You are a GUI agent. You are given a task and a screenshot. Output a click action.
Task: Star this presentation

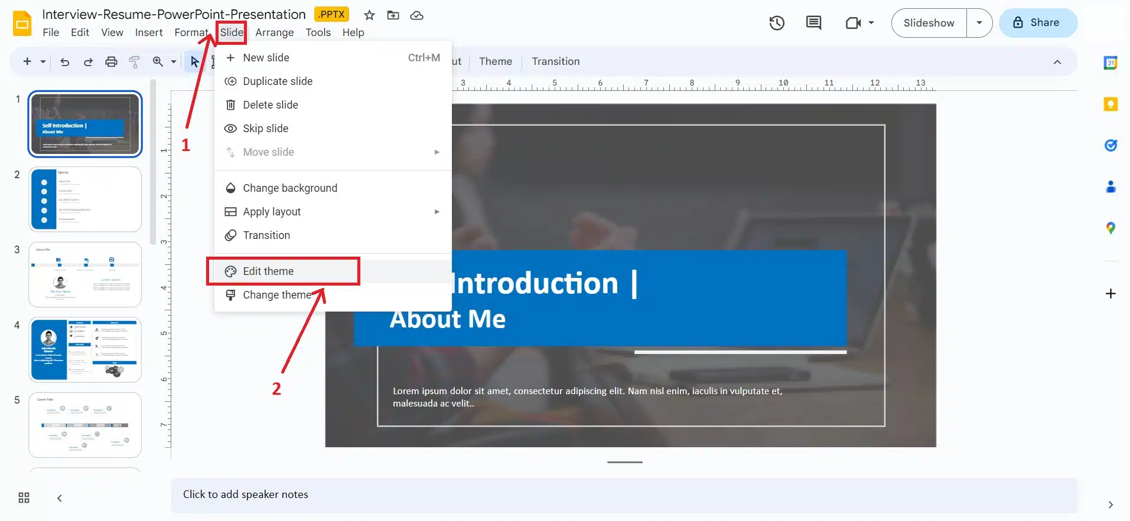pyautogui.click(x=369, y=15)
